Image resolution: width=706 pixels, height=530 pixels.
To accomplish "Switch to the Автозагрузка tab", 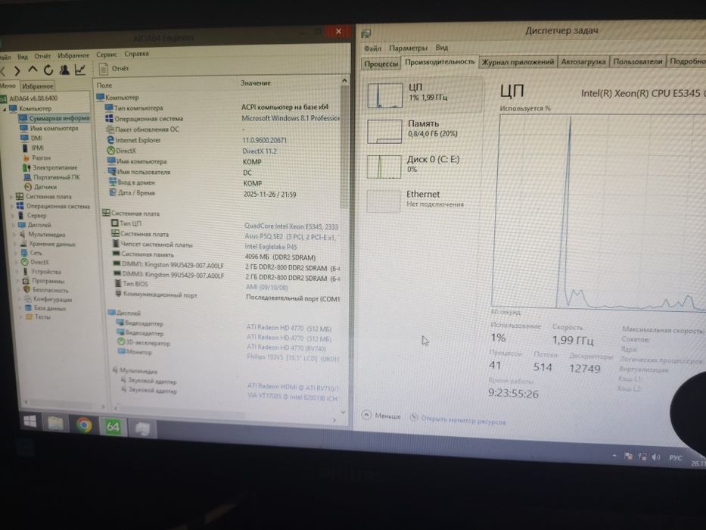I will [x=583, y=61].
